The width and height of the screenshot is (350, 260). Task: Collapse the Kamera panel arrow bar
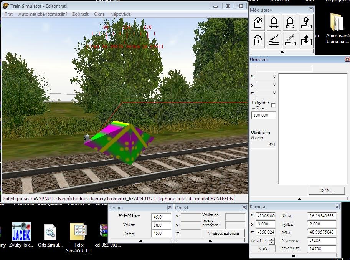coord(294,255)
